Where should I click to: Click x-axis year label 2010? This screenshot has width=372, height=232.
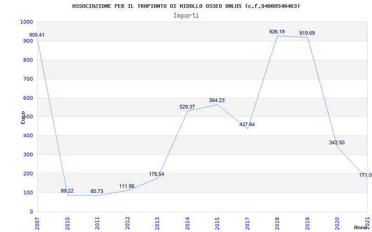[x=67, y=224]
